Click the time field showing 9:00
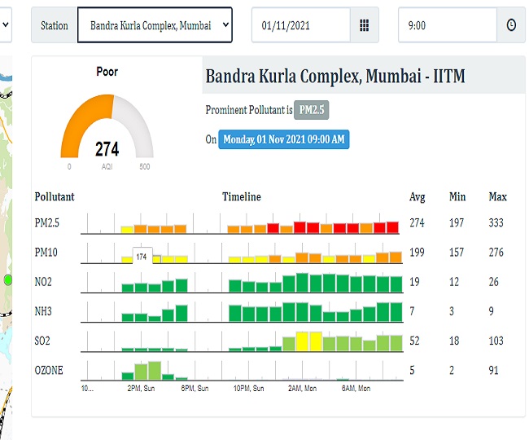 (x=448, y=25)
